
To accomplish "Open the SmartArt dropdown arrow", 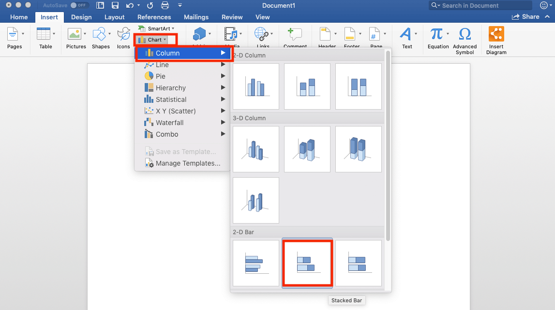I will click(x=173, y=28).
